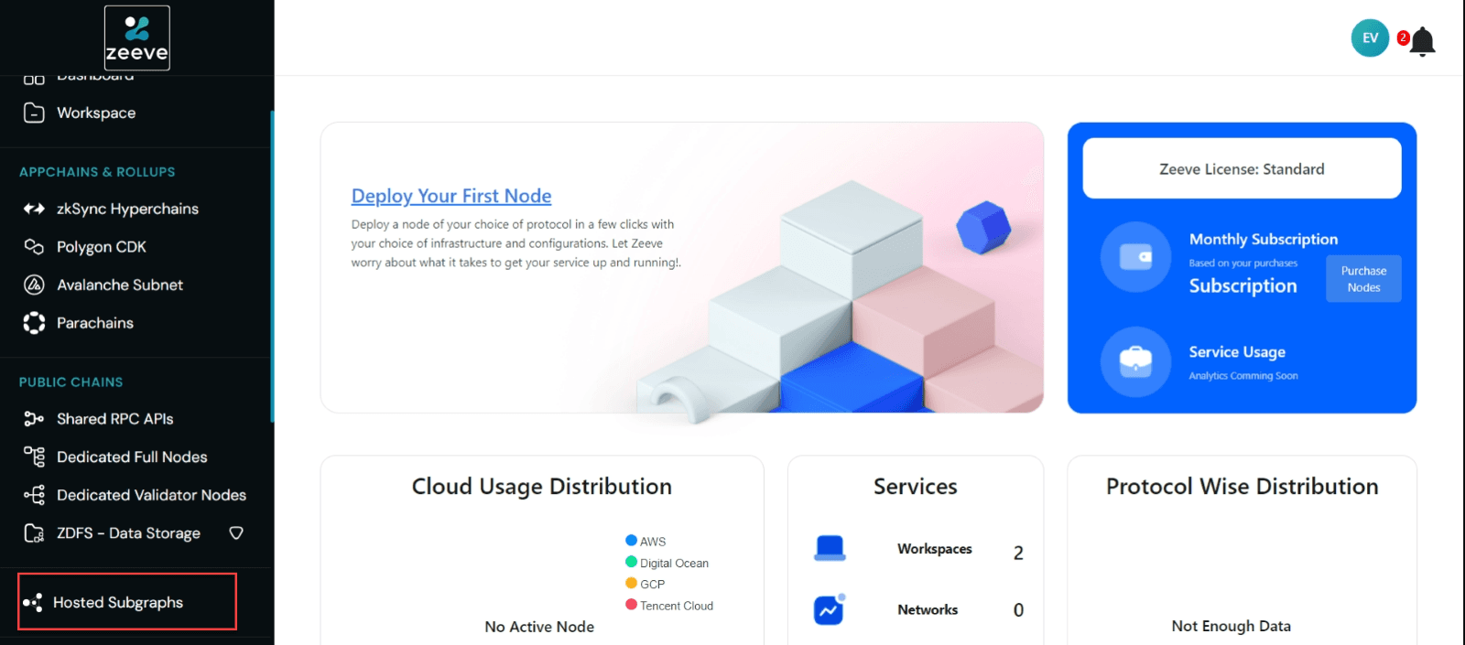Image resolution: width=1465 pixels, height=645 pixels.
Task: Click the Service Usage briefcase icon
Action: 1136,362
